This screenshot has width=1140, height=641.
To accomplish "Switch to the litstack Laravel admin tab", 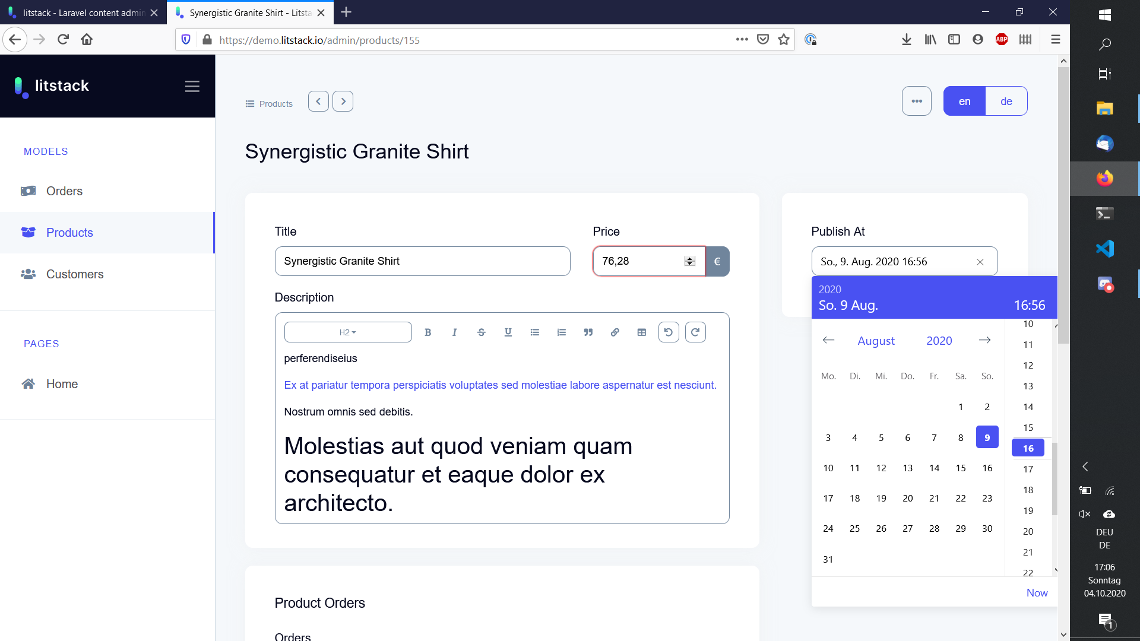I will click(77, 12).
